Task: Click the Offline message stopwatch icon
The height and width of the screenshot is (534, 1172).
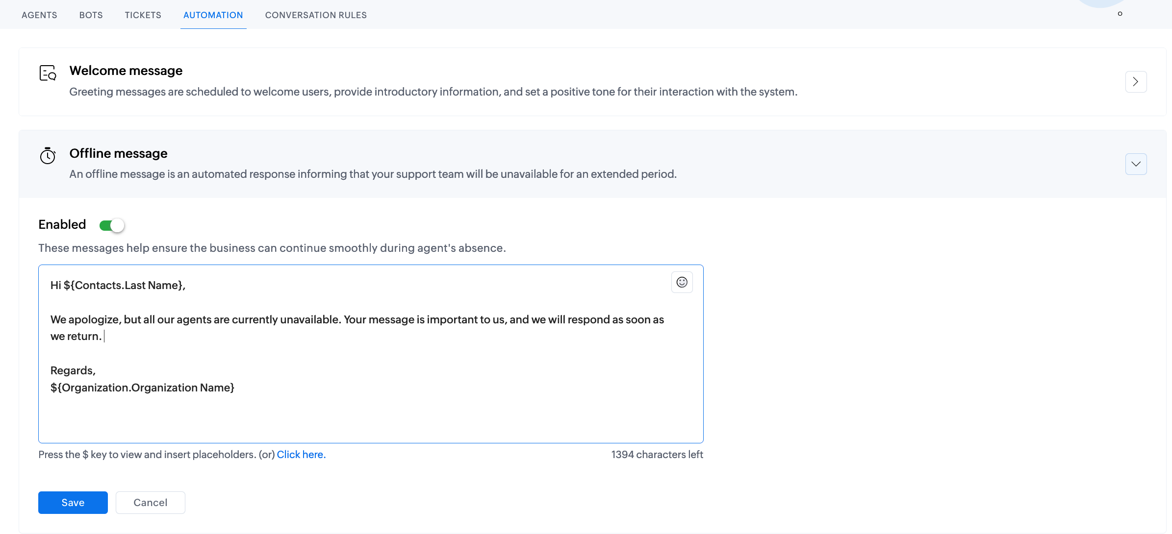Action: pyautogui.click(x=48, y=156)
